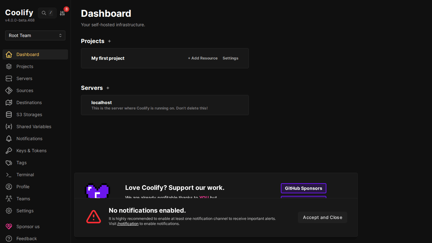Image resolution: width=432 pixels, height=243 pixels.
Task: Select Destinations in the sidebar
Action: (29, 103)
